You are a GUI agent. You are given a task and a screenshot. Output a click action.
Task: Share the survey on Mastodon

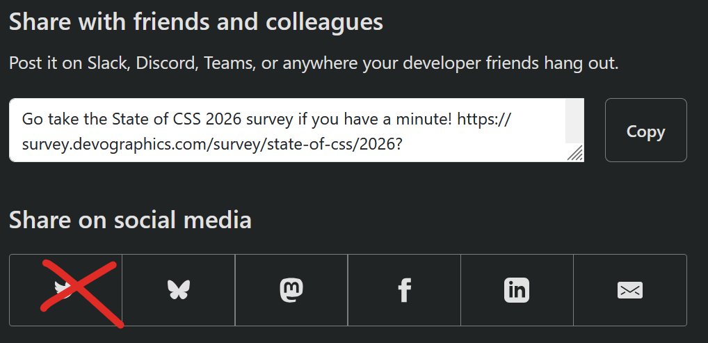tap(291, 289)
